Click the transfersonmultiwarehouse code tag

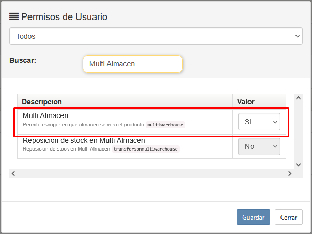[146, 149]
